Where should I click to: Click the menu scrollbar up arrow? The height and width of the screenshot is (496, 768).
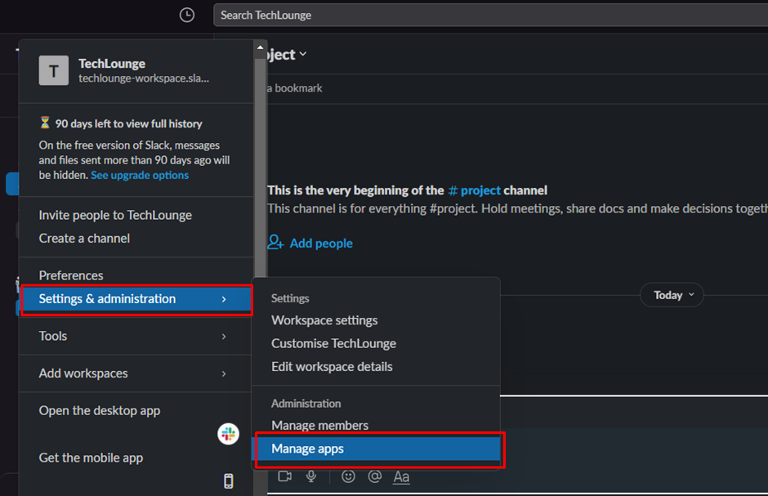260,47
